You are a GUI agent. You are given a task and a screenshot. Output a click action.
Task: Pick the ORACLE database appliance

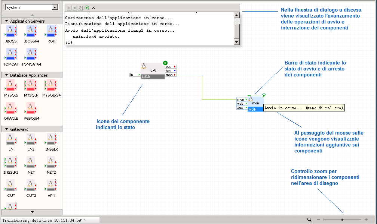(x=11, y=108)
